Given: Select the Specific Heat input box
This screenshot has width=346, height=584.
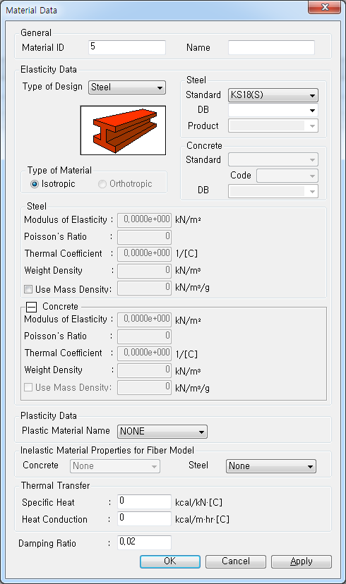Looking at the screenshot, I should 144,501.
